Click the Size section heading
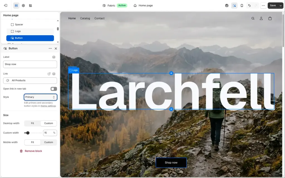The image size is (285, 178). [x=6, y=115]
